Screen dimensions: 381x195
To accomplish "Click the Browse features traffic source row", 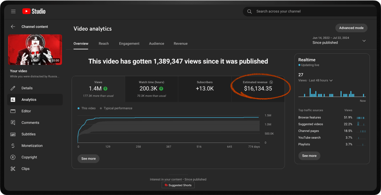I will point(332,117).
